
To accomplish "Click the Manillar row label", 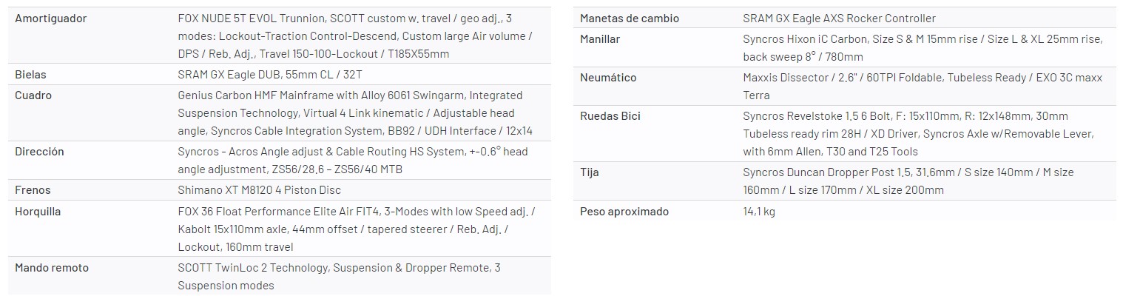I will click(600, 39).
